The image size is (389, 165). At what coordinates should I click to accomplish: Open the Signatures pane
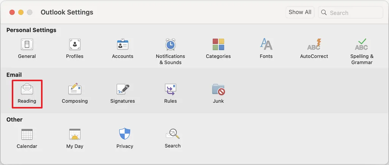122,90
